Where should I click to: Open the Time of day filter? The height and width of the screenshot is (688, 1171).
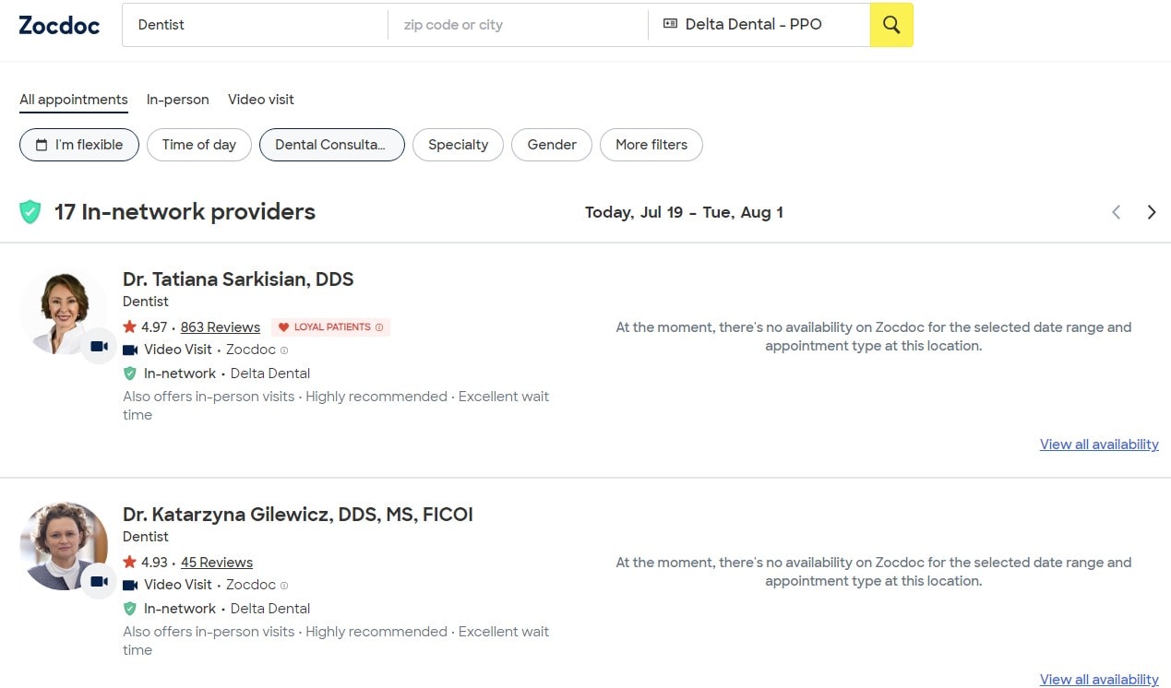[199, 145]
